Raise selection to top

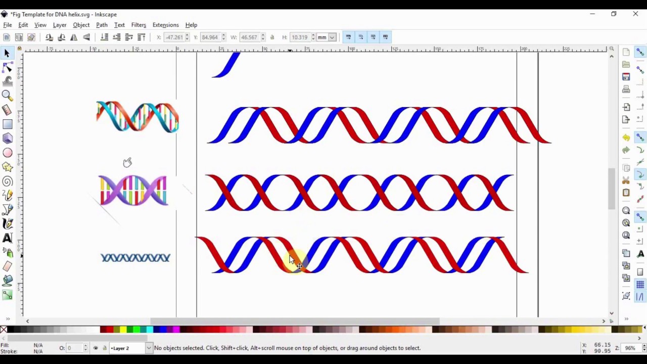click(142, 37)
